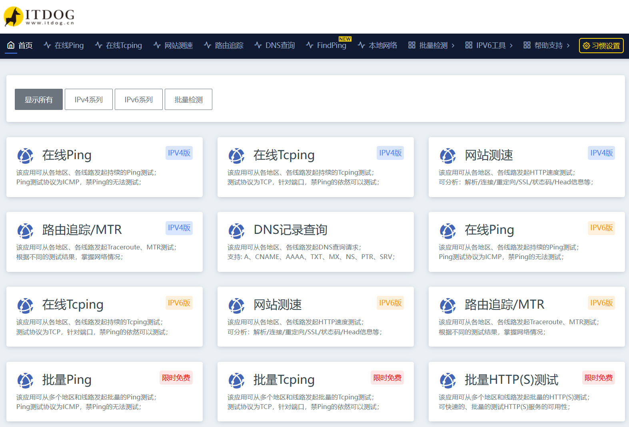Image resolution: width=629 pixels, height=427 pixels.
Task: Switch filter to IPv4系列
Action: click(89, 100)
